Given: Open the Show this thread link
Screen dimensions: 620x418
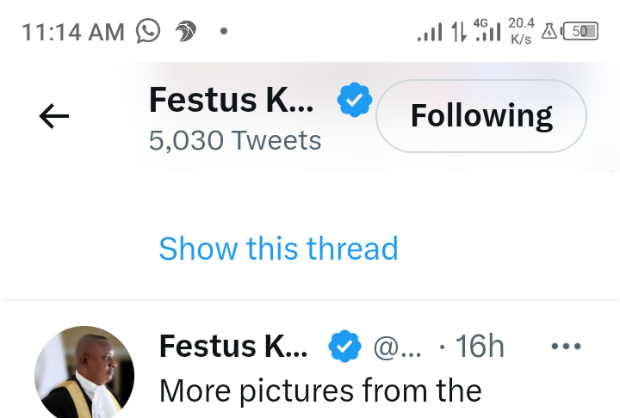Looking at the screenshot, I should tap(278, 249).
